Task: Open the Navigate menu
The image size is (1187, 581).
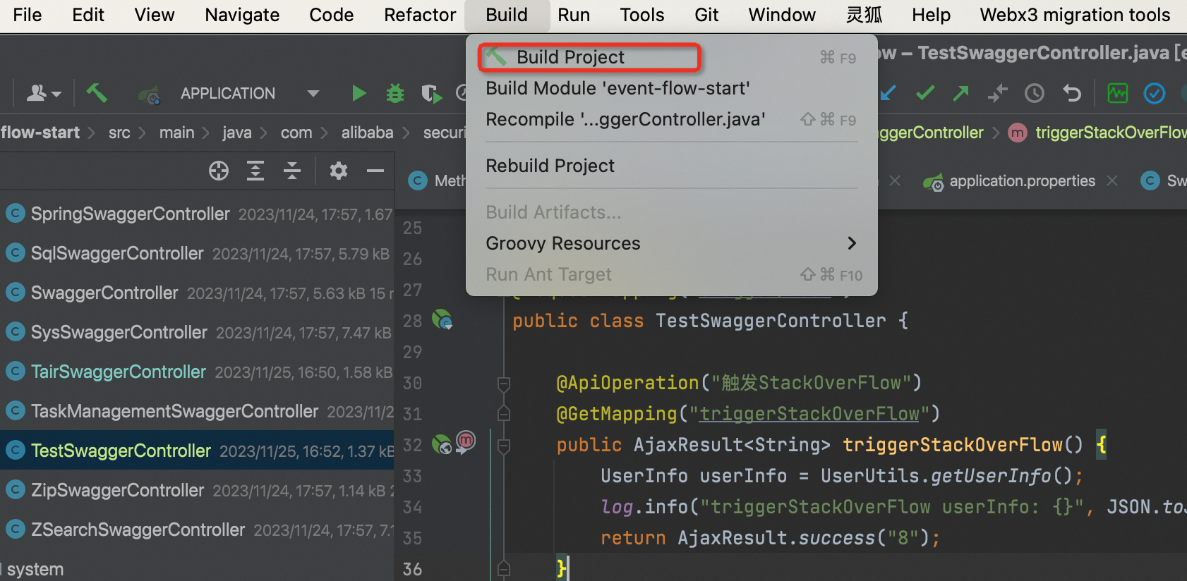Action: coord(242,15)
